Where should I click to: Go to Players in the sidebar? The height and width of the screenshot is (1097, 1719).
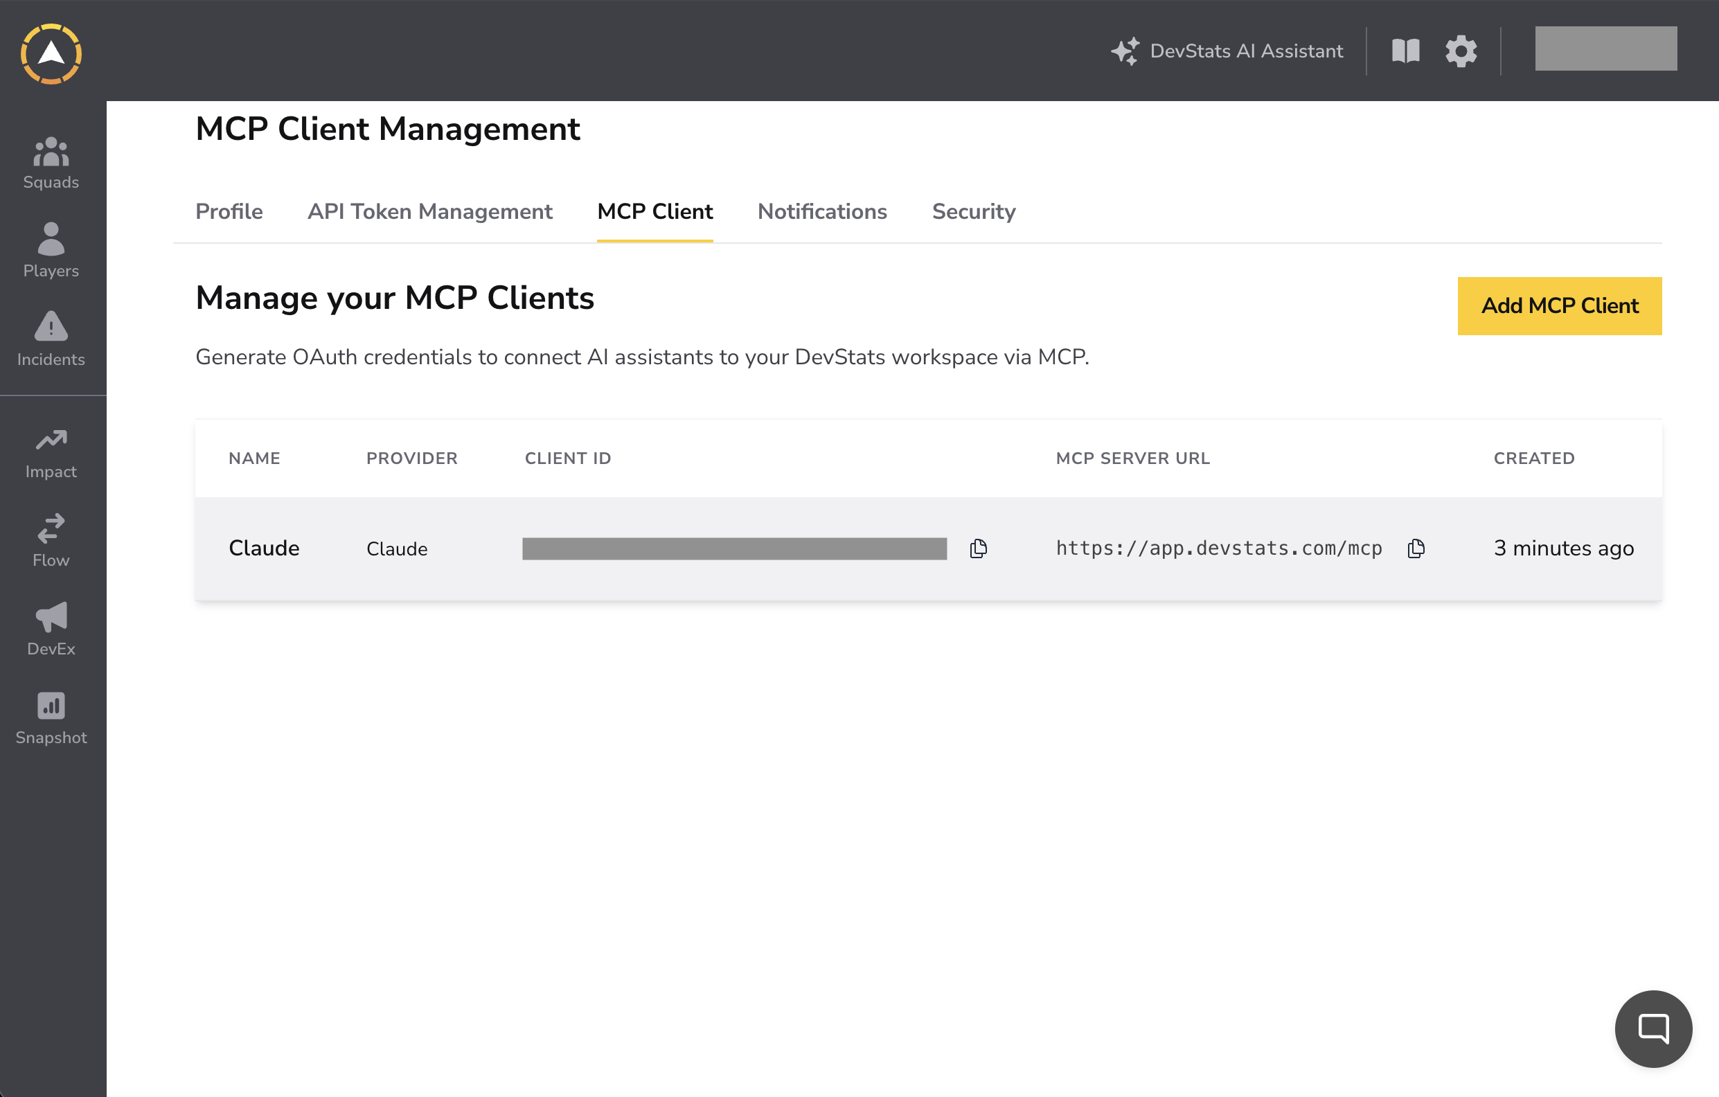(51, 251)
